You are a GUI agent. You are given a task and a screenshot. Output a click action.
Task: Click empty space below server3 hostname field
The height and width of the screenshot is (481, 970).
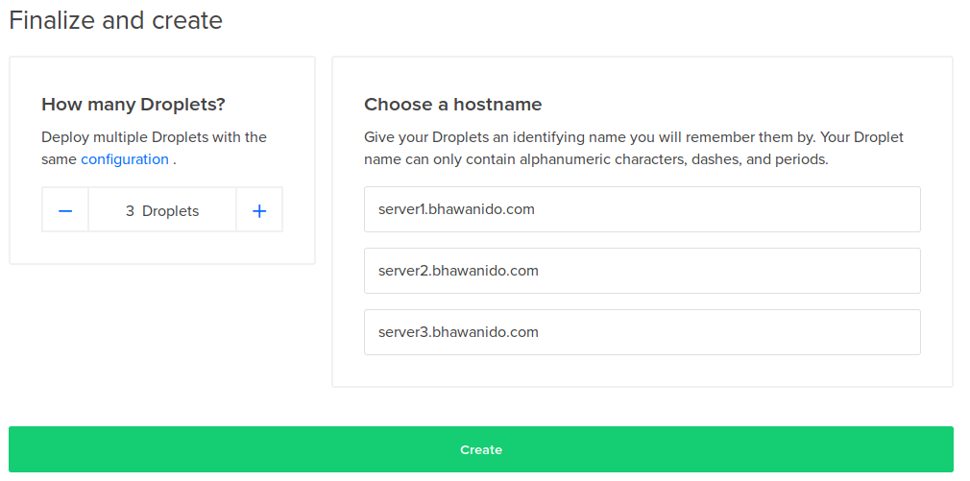tap(642, 371)
